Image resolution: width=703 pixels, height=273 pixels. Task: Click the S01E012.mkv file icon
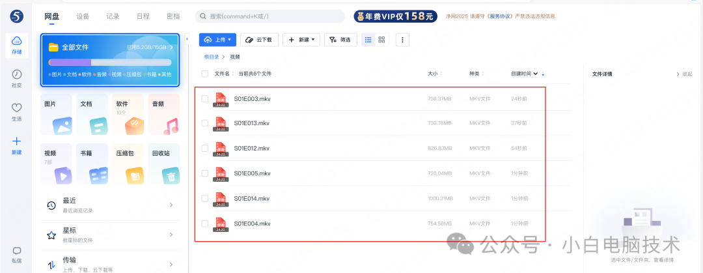220,149
